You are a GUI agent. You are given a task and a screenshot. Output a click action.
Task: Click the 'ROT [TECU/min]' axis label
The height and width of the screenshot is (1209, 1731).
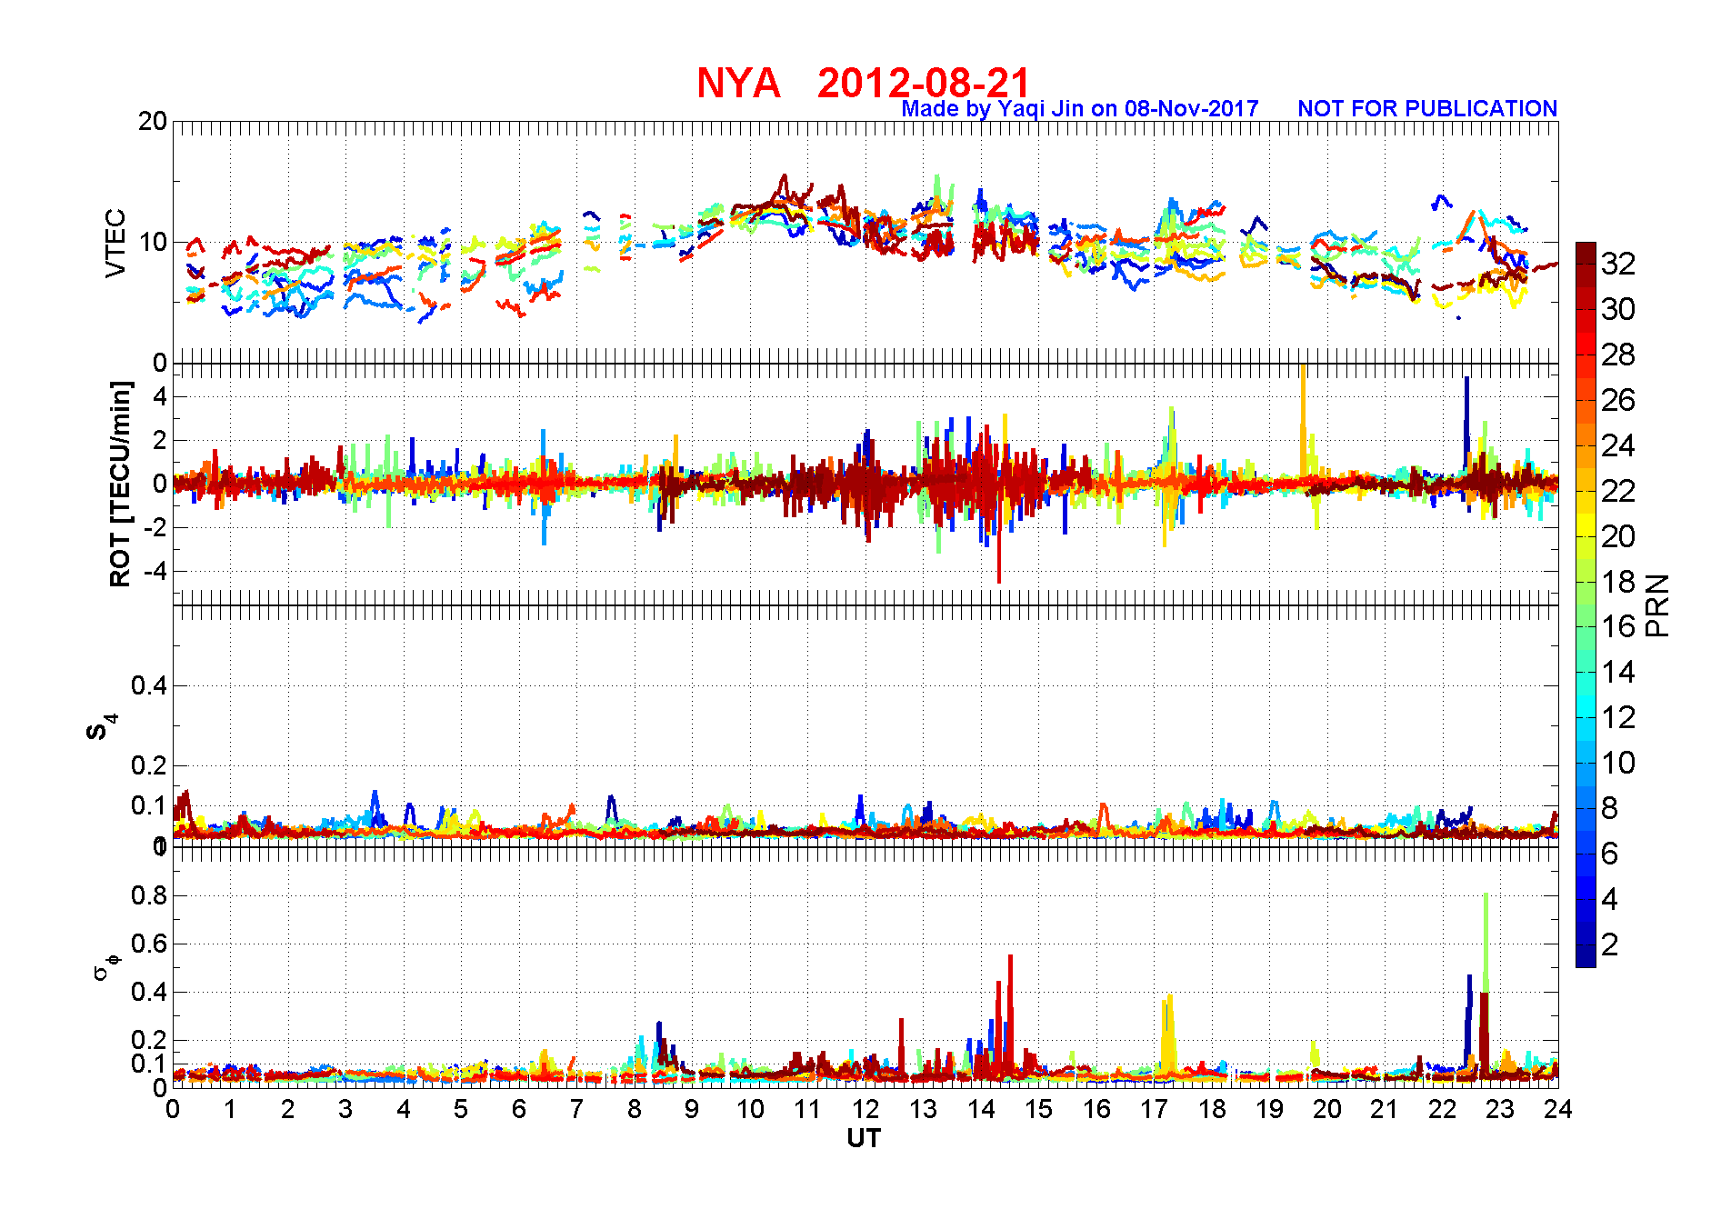[120, 484]
